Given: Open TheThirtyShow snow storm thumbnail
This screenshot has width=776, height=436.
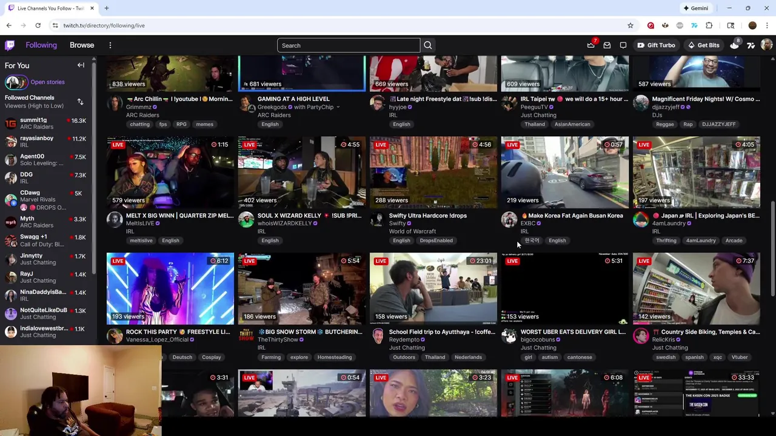Looking at the screenshot, I should 302,289.
